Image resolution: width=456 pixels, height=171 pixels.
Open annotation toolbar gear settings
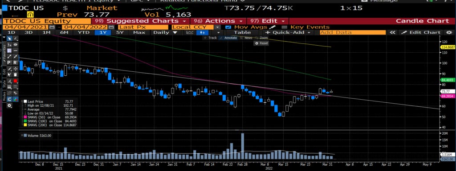(x=9, y=105)
